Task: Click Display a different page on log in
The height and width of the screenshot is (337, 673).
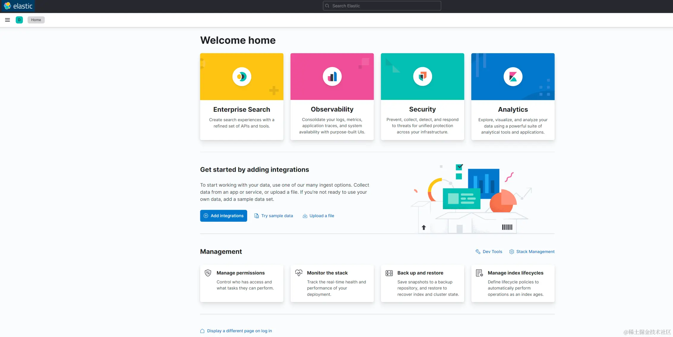Action: pyautogui.click(x=239, y=331)
